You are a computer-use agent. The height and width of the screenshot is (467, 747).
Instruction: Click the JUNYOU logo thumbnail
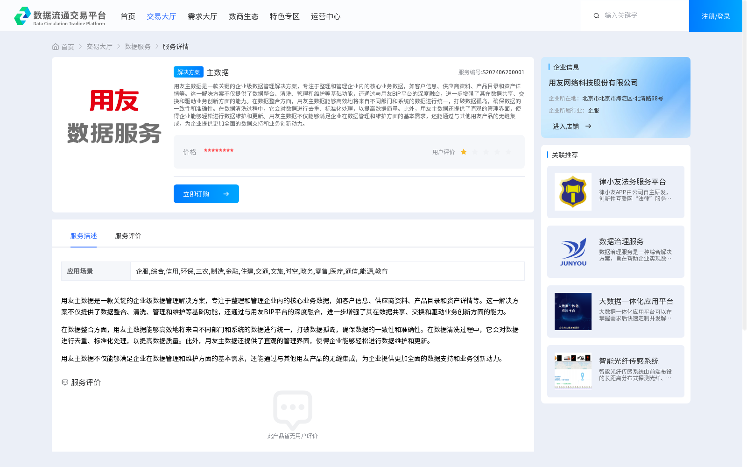point(573,252)
